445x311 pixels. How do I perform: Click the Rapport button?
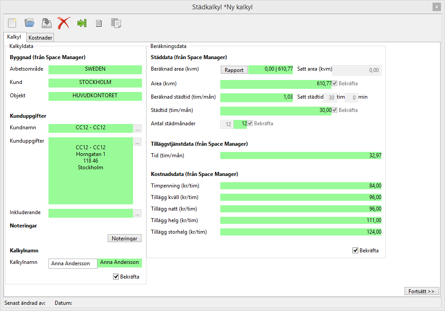(x=234, y=70)
